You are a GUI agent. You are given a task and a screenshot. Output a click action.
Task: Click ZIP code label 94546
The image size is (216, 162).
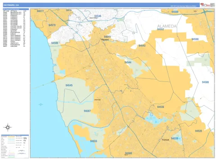98,16
